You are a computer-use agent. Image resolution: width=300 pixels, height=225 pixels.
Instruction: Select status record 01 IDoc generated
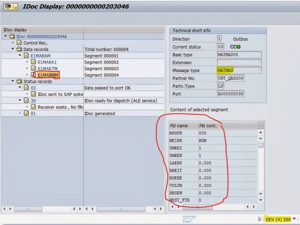[33, 114]
